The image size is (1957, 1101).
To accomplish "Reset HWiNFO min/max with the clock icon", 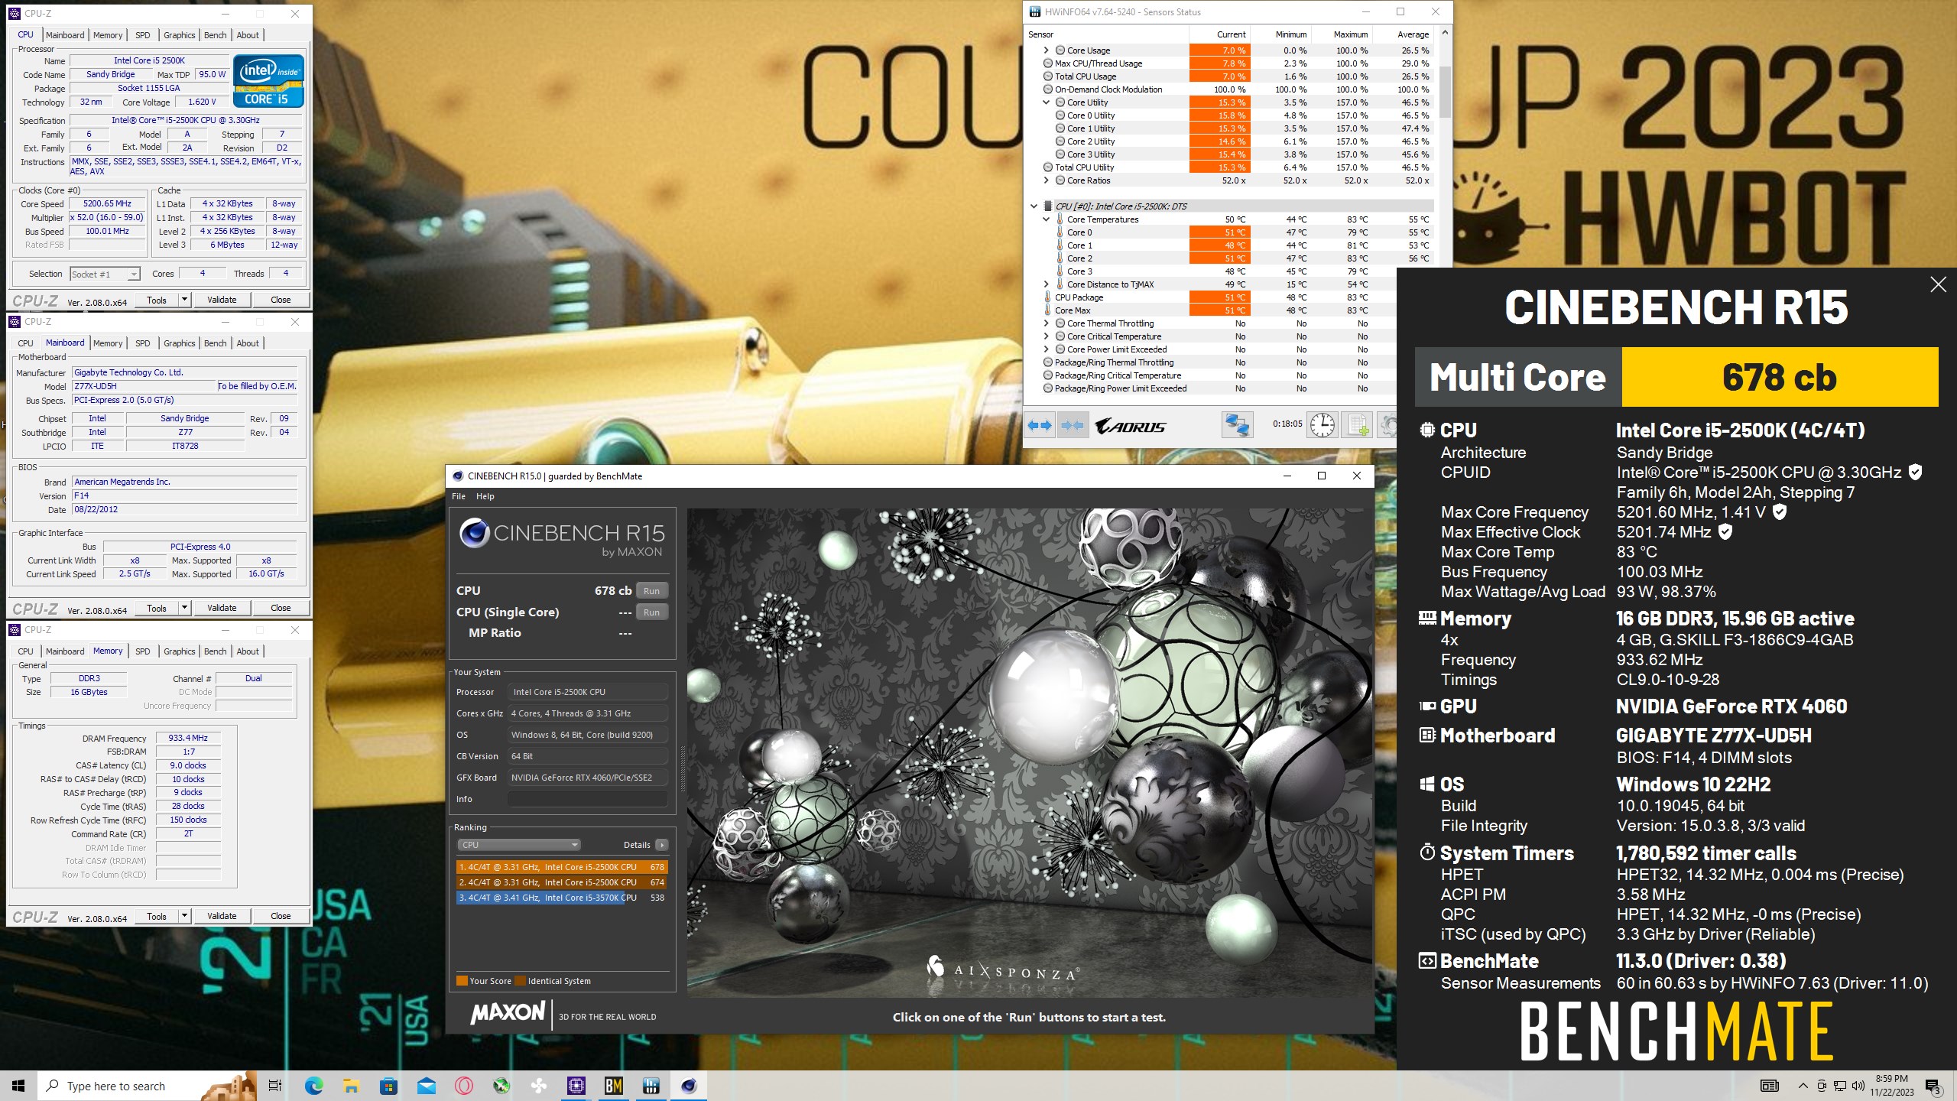I will pos(1322,425).
